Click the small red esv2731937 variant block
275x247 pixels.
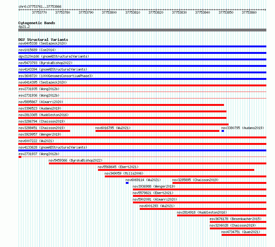(x=20, y=157)
